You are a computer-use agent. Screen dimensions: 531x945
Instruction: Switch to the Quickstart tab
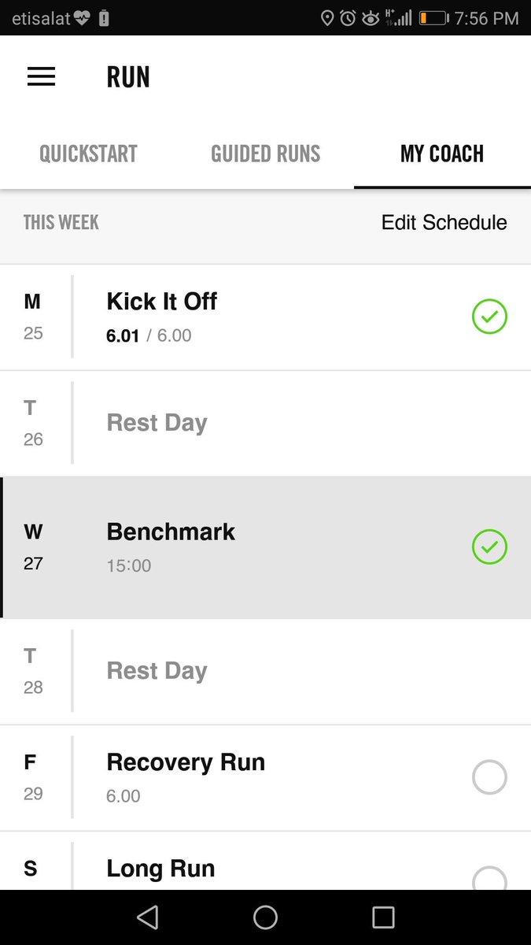pyautogui.click(x=88, y=154)
